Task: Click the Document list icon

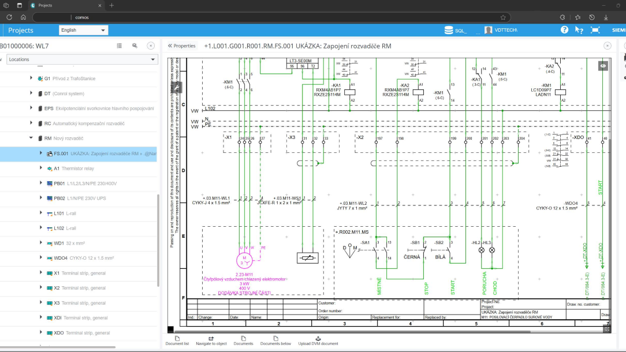Action: (177, 339)
